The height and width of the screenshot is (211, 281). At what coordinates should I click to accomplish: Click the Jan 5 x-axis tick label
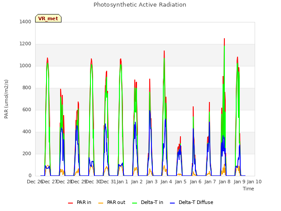click(x=180, y=182)
